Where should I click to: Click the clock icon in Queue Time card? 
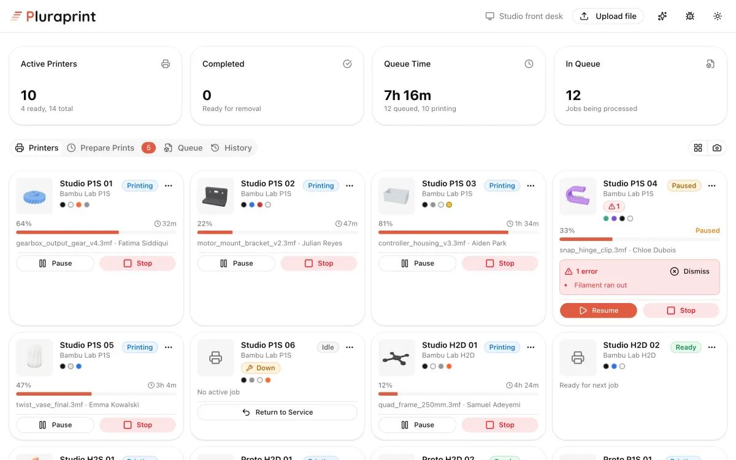529,64
